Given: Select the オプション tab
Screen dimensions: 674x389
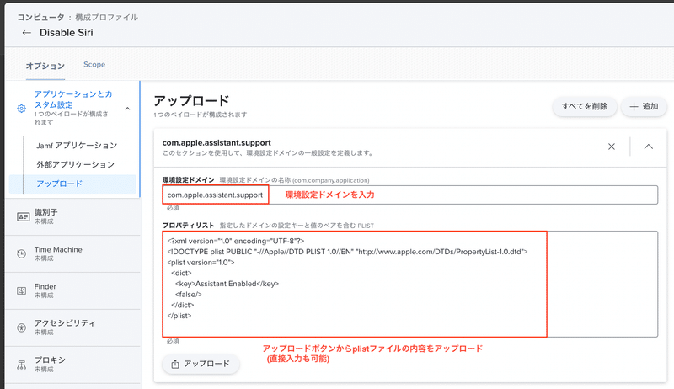Looking at the screenshot, I should (45, 66).
